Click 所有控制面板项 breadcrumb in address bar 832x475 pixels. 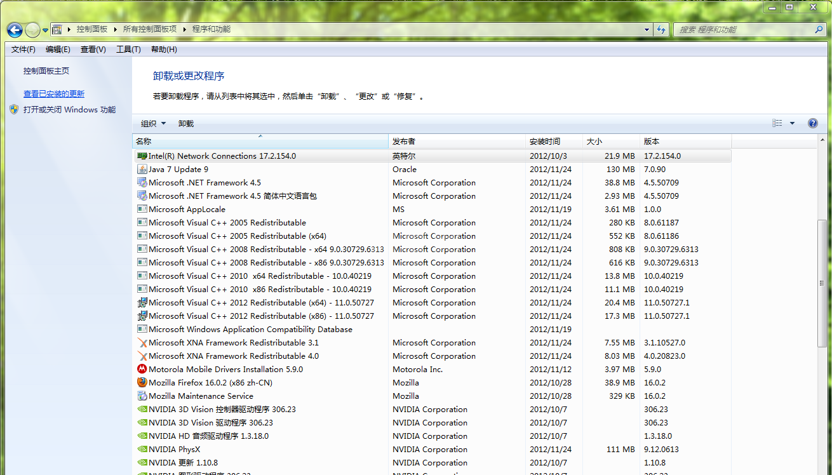tap(150, 29)
